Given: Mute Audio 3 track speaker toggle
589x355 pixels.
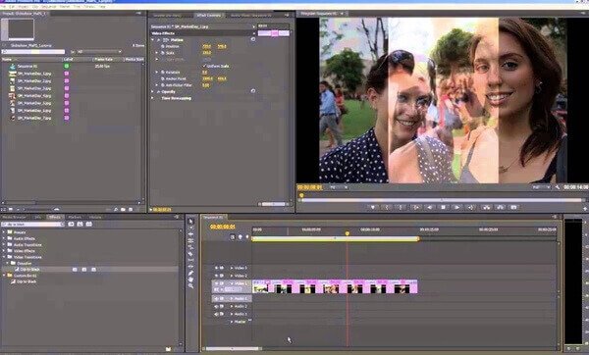Looking at the screenshot, I should [216, 314].
